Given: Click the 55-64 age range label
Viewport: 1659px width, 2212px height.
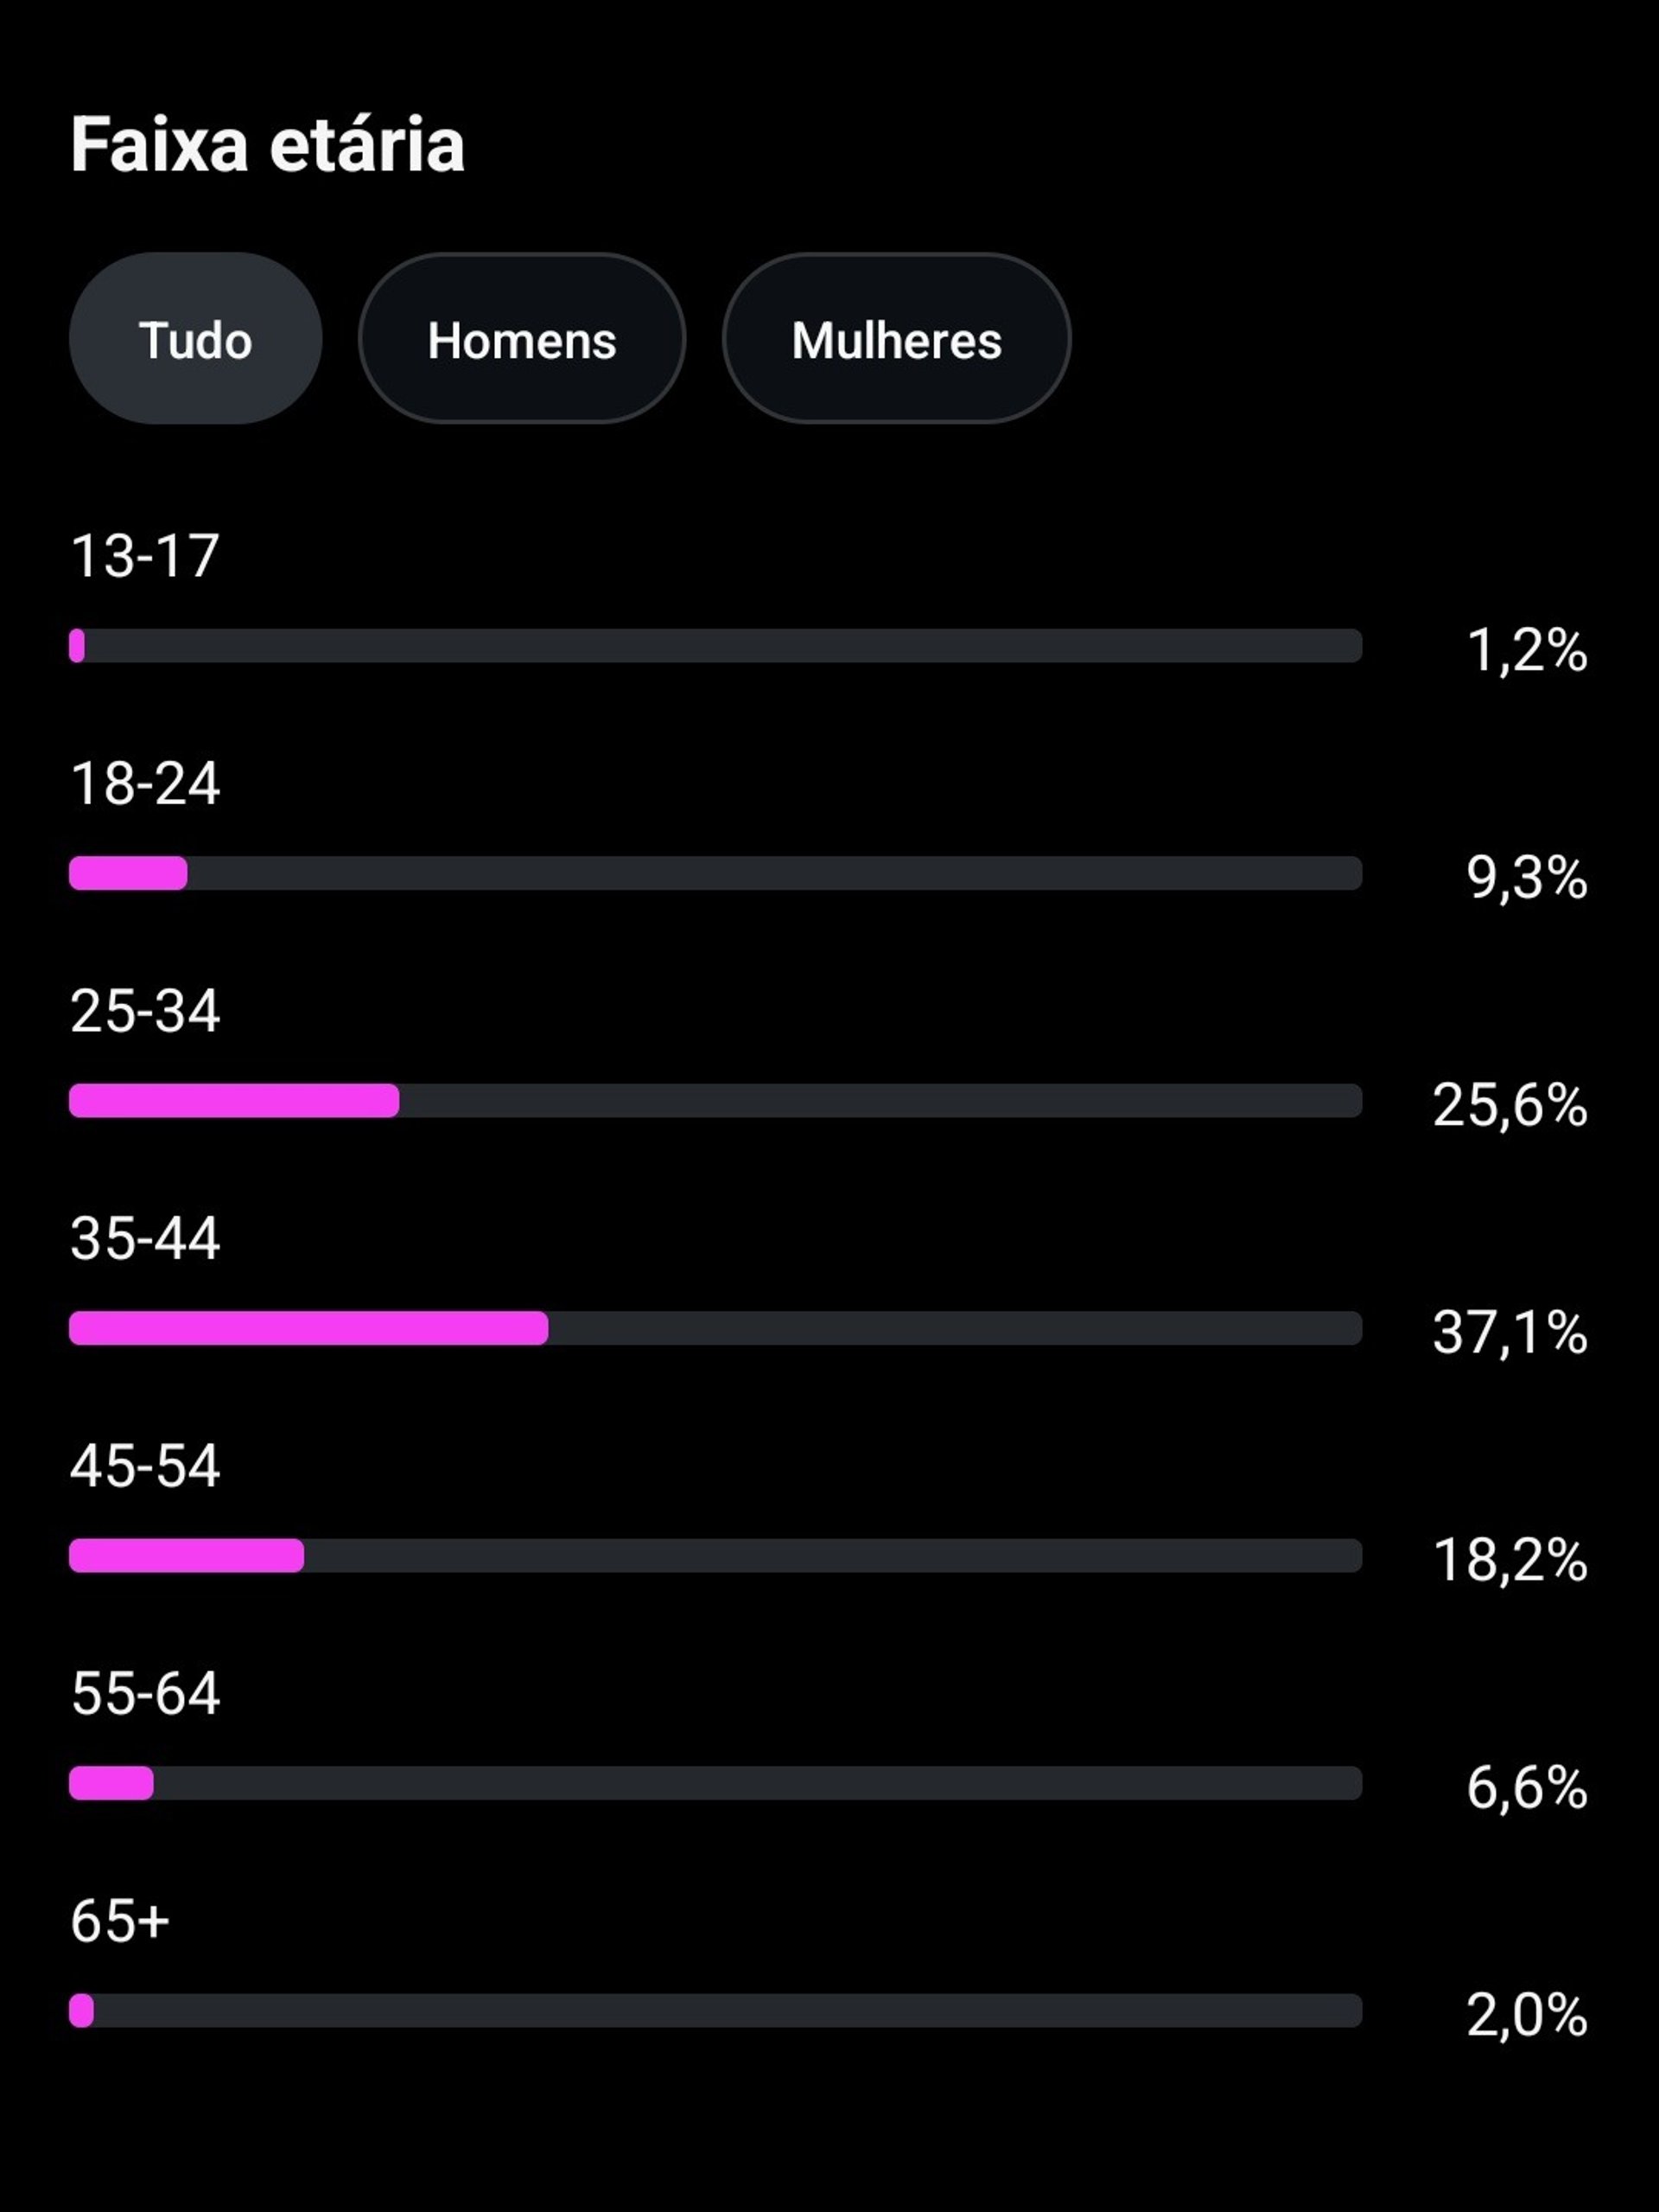Looking at the screenshot, I should (x=145, y=1693).
